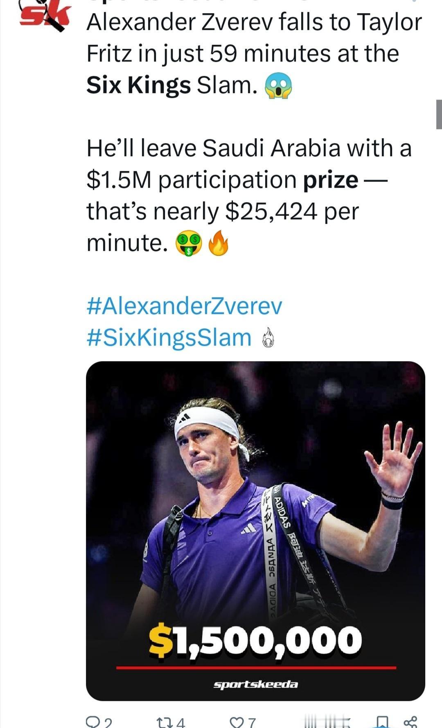Like the tweet with the heart icon

237,722
